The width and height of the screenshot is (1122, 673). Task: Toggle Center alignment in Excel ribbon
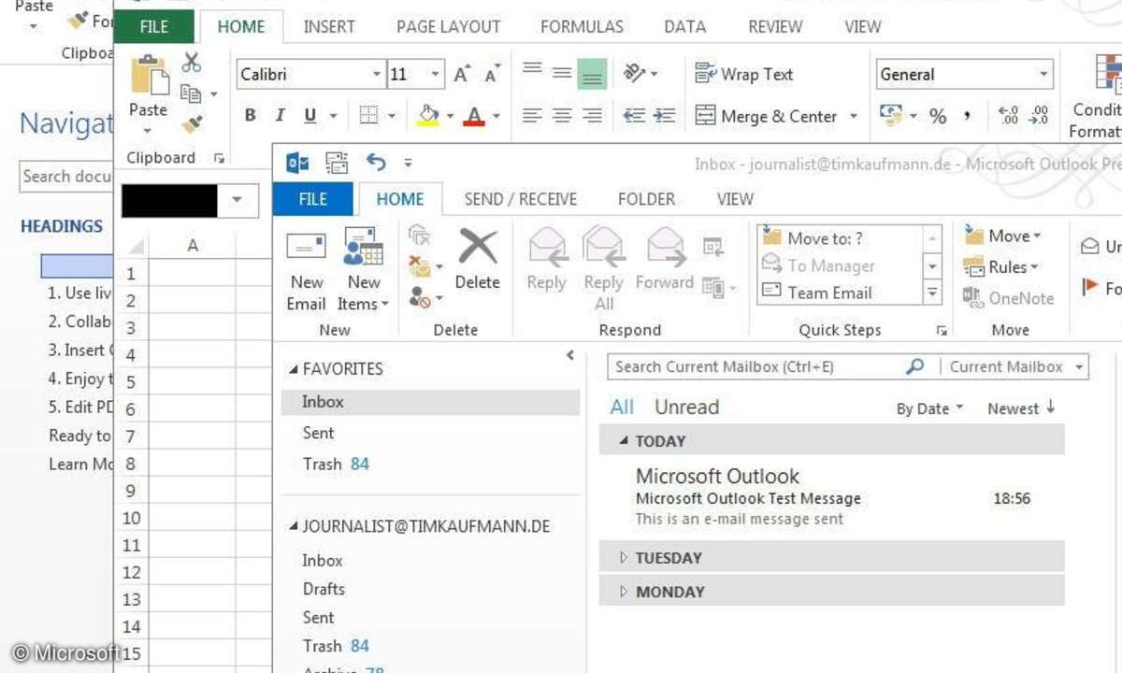(x=562, y=116)
